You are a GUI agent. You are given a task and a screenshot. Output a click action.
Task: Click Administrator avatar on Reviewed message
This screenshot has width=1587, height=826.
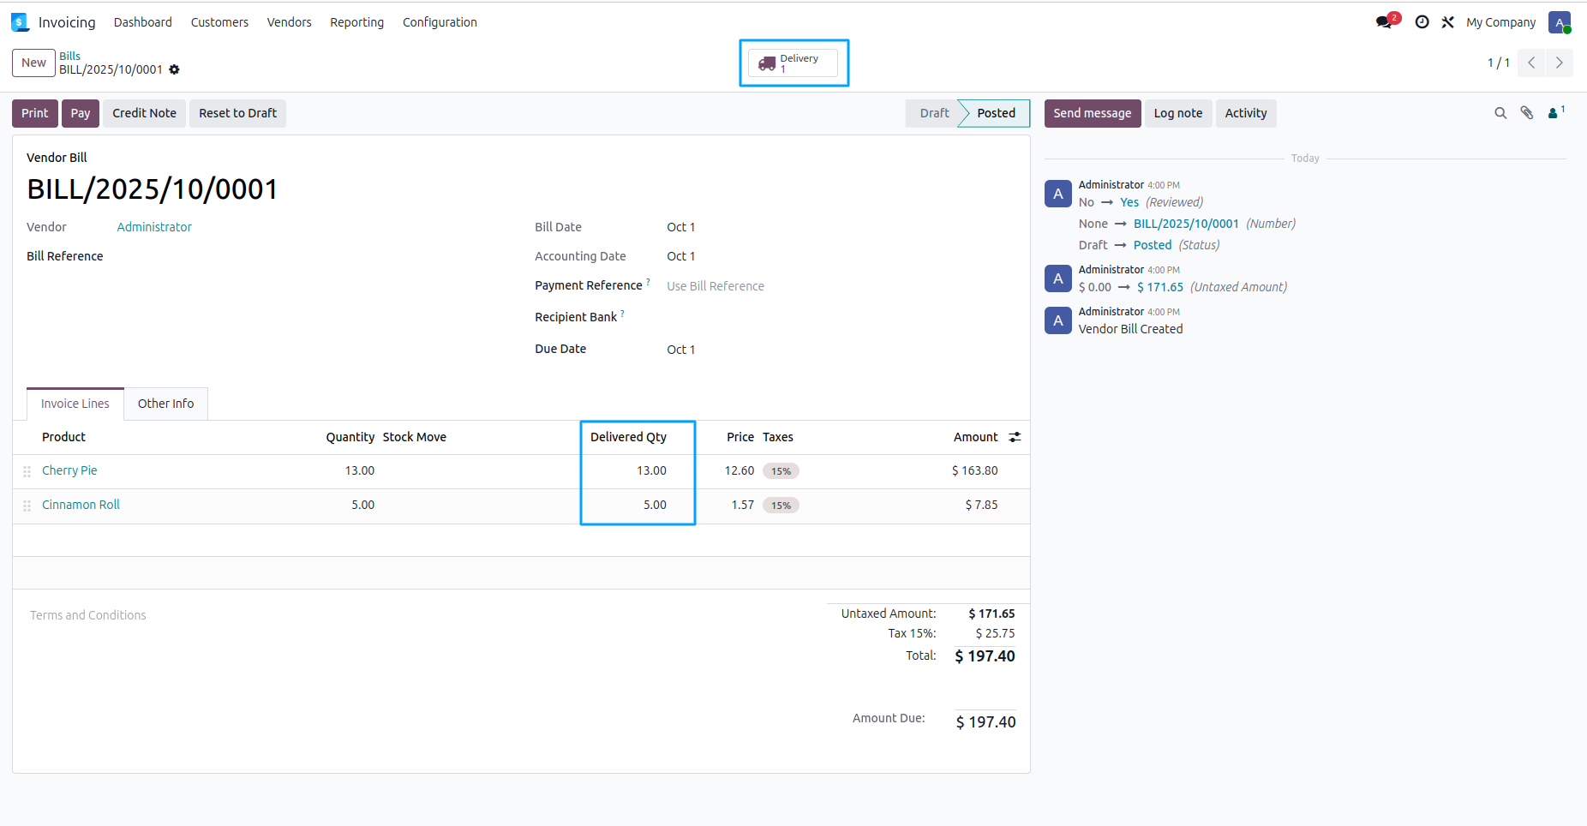(1058, 194)
